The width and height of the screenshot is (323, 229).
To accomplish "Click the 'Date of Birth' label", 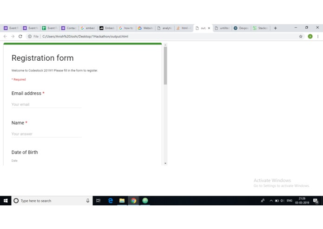I will pyautogui.click(x=25, y=152).
